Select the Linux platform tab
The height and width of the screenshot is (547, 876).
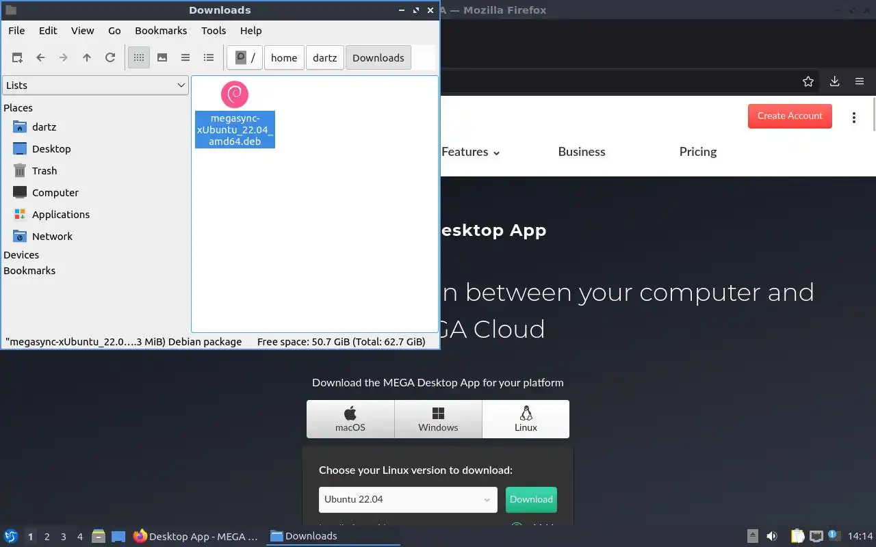tap(526, 419)
